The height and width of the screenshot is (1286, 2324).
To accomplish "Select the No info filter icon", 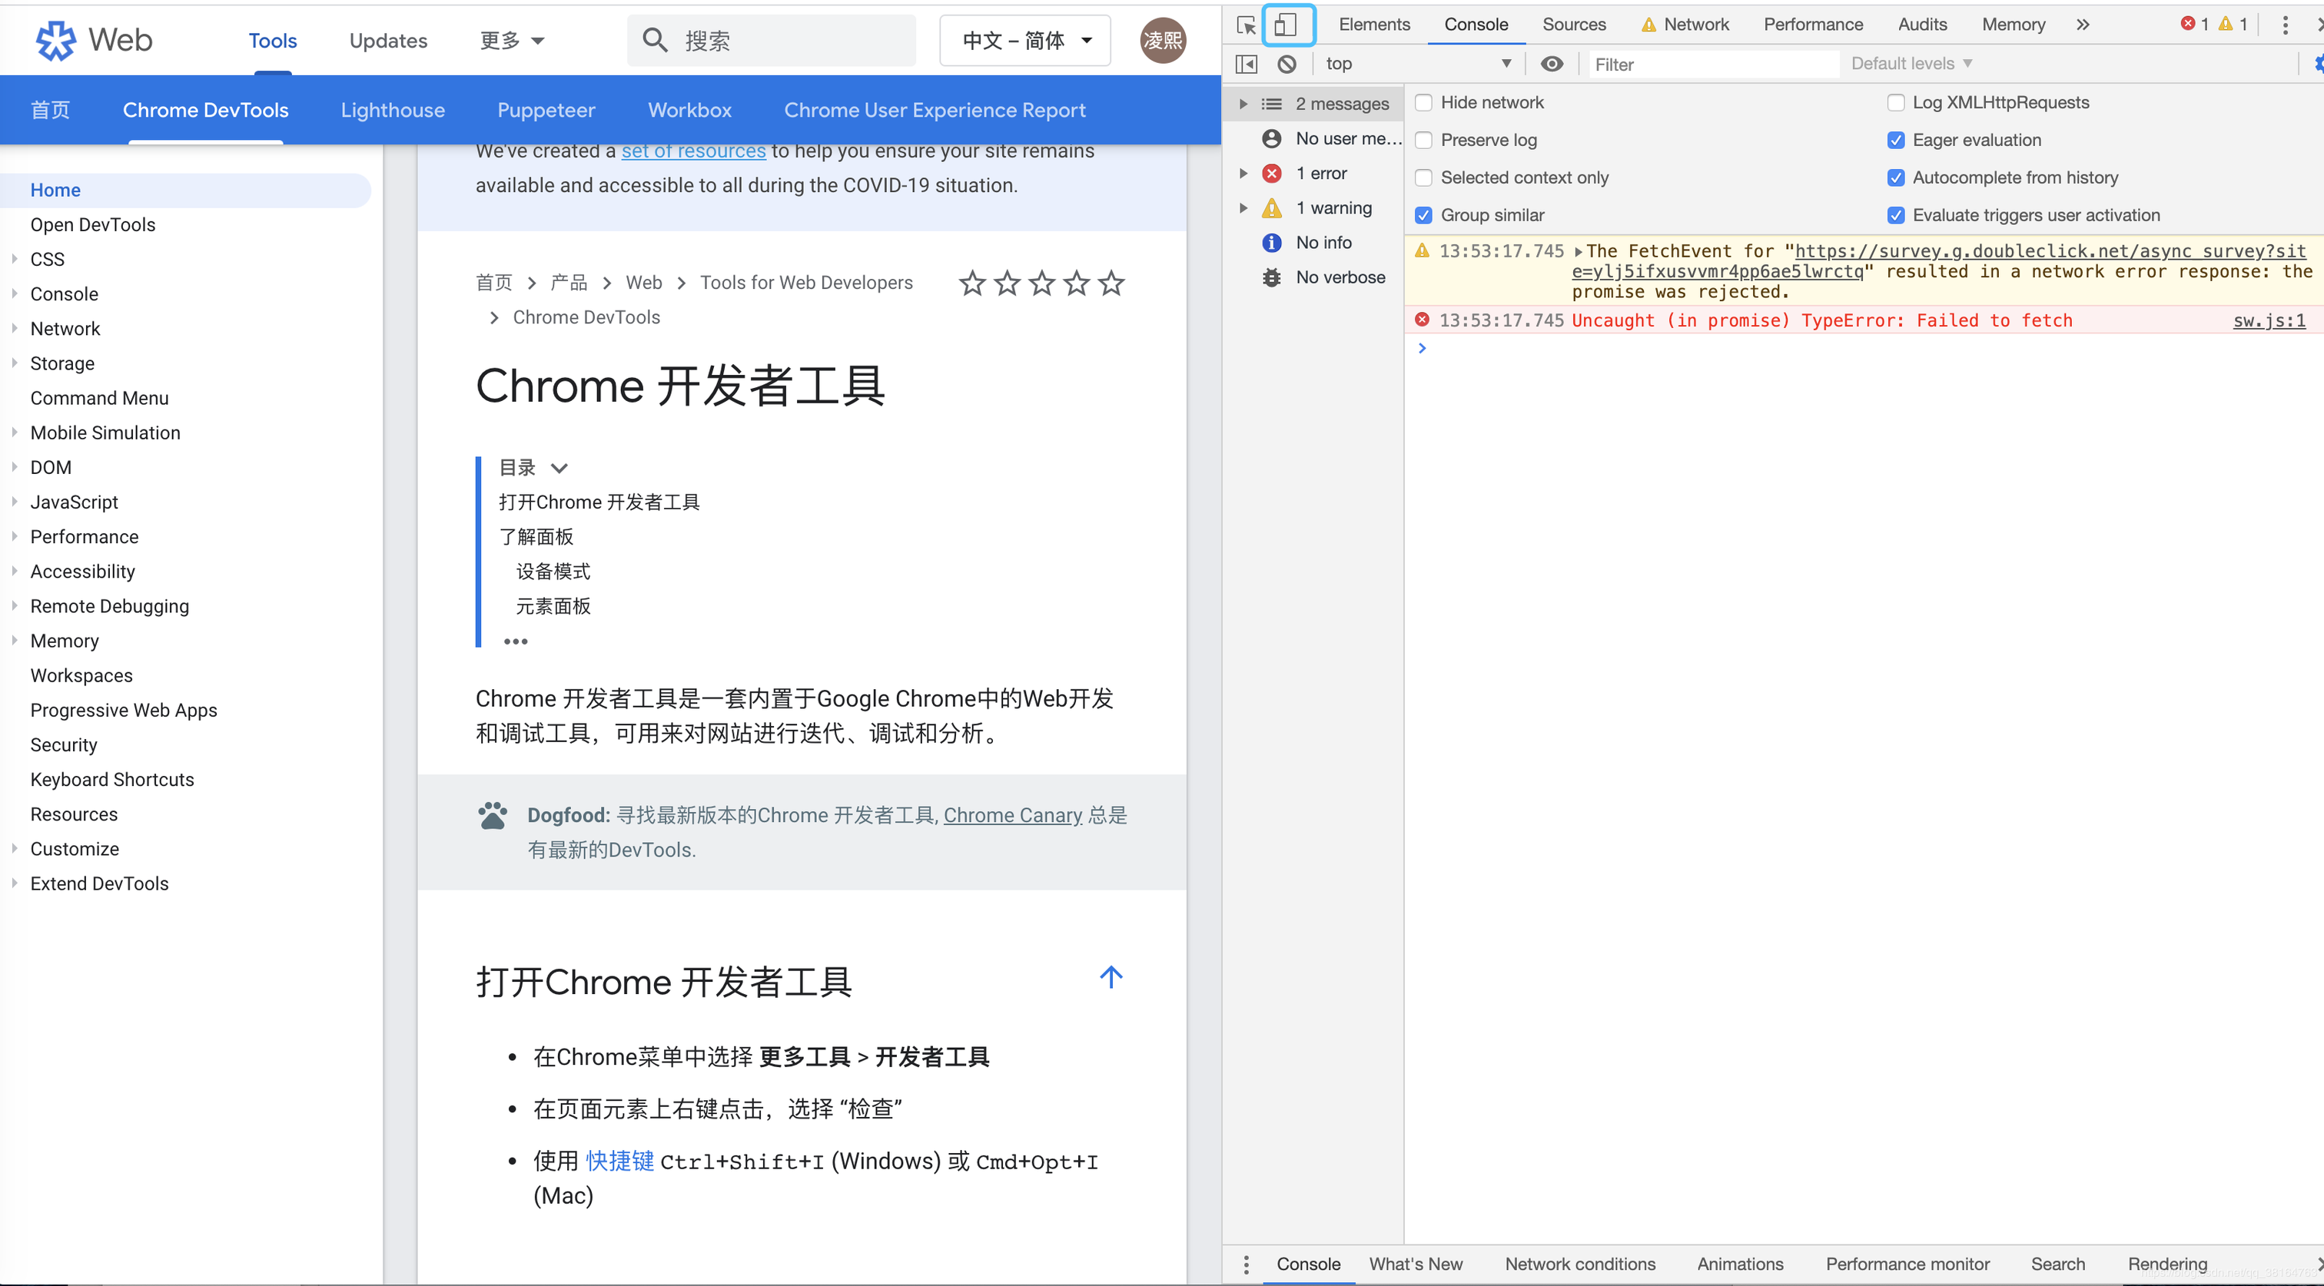I will click(x=1272, y=243).
